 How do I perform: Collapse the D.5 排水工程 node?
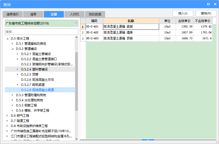[x=7, y=39]
